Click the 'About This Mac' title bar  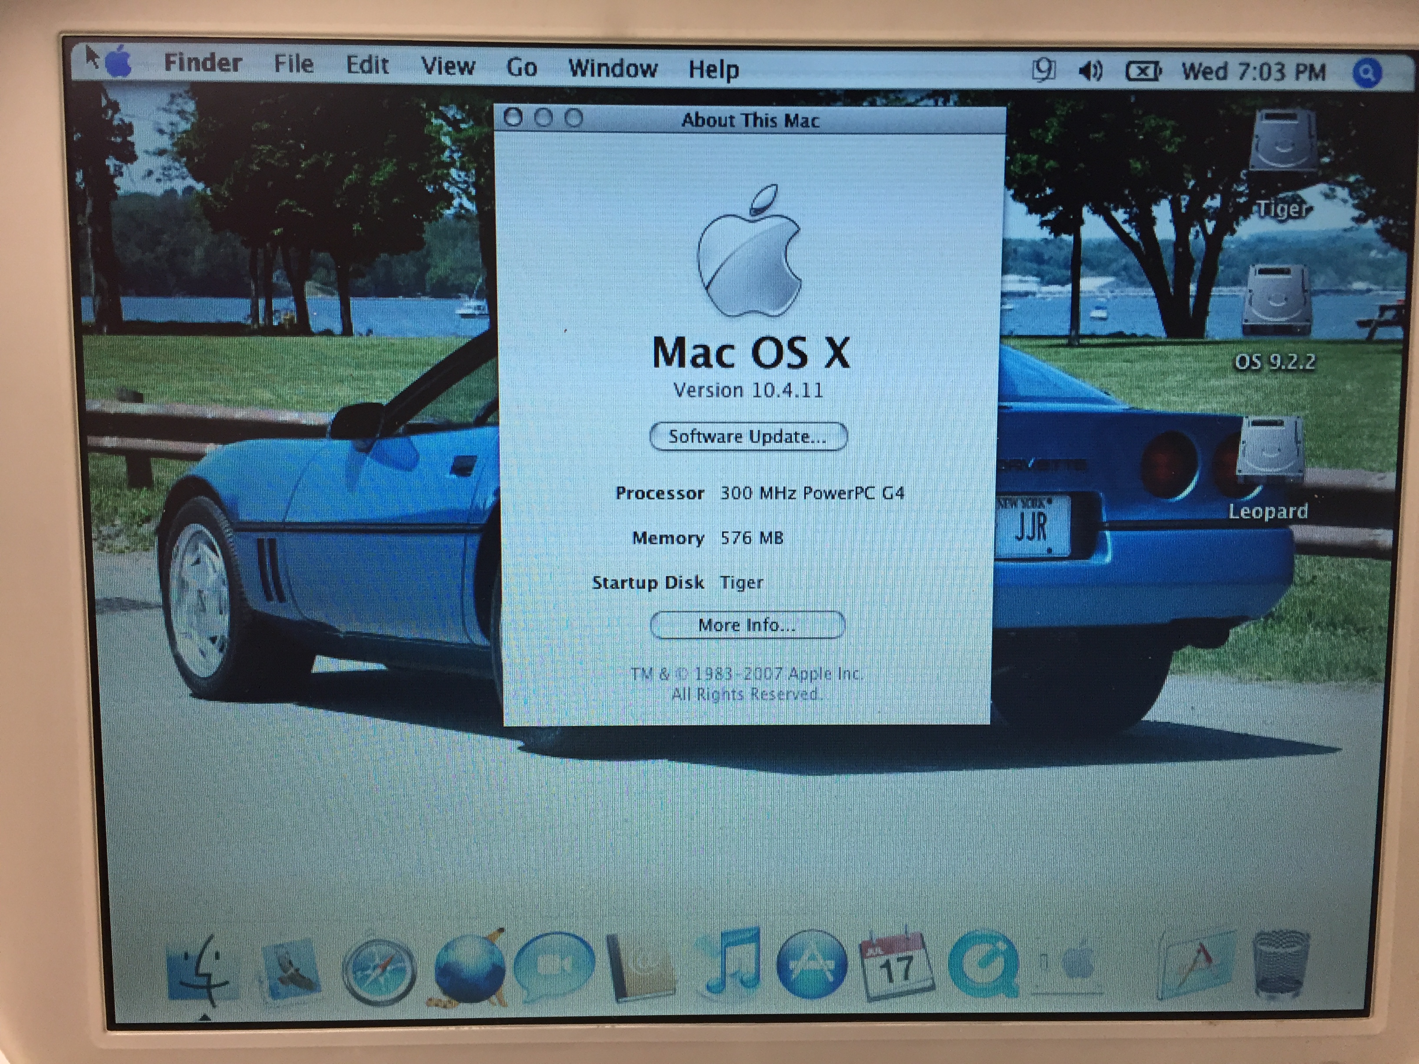pyautogui.click(x=750, y=120)
